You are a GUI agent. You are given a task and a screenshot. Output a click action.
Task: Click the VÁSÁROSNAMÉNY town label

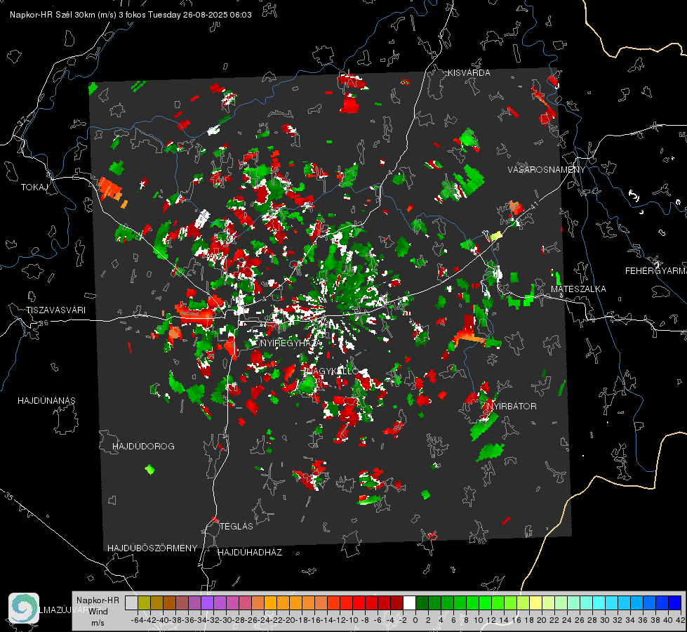(x=546, y=169)
